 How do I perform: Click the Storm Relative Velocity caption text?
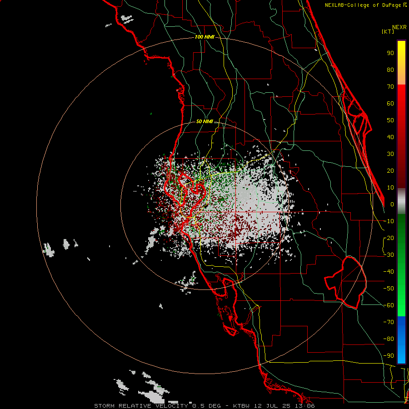coord(204,406)
